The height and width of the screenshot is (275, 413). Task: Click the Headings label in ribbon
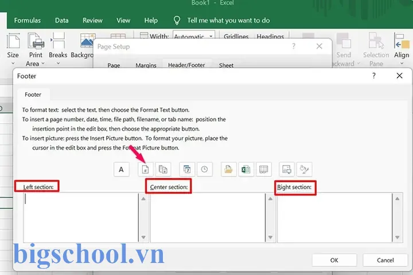[270, 36]
